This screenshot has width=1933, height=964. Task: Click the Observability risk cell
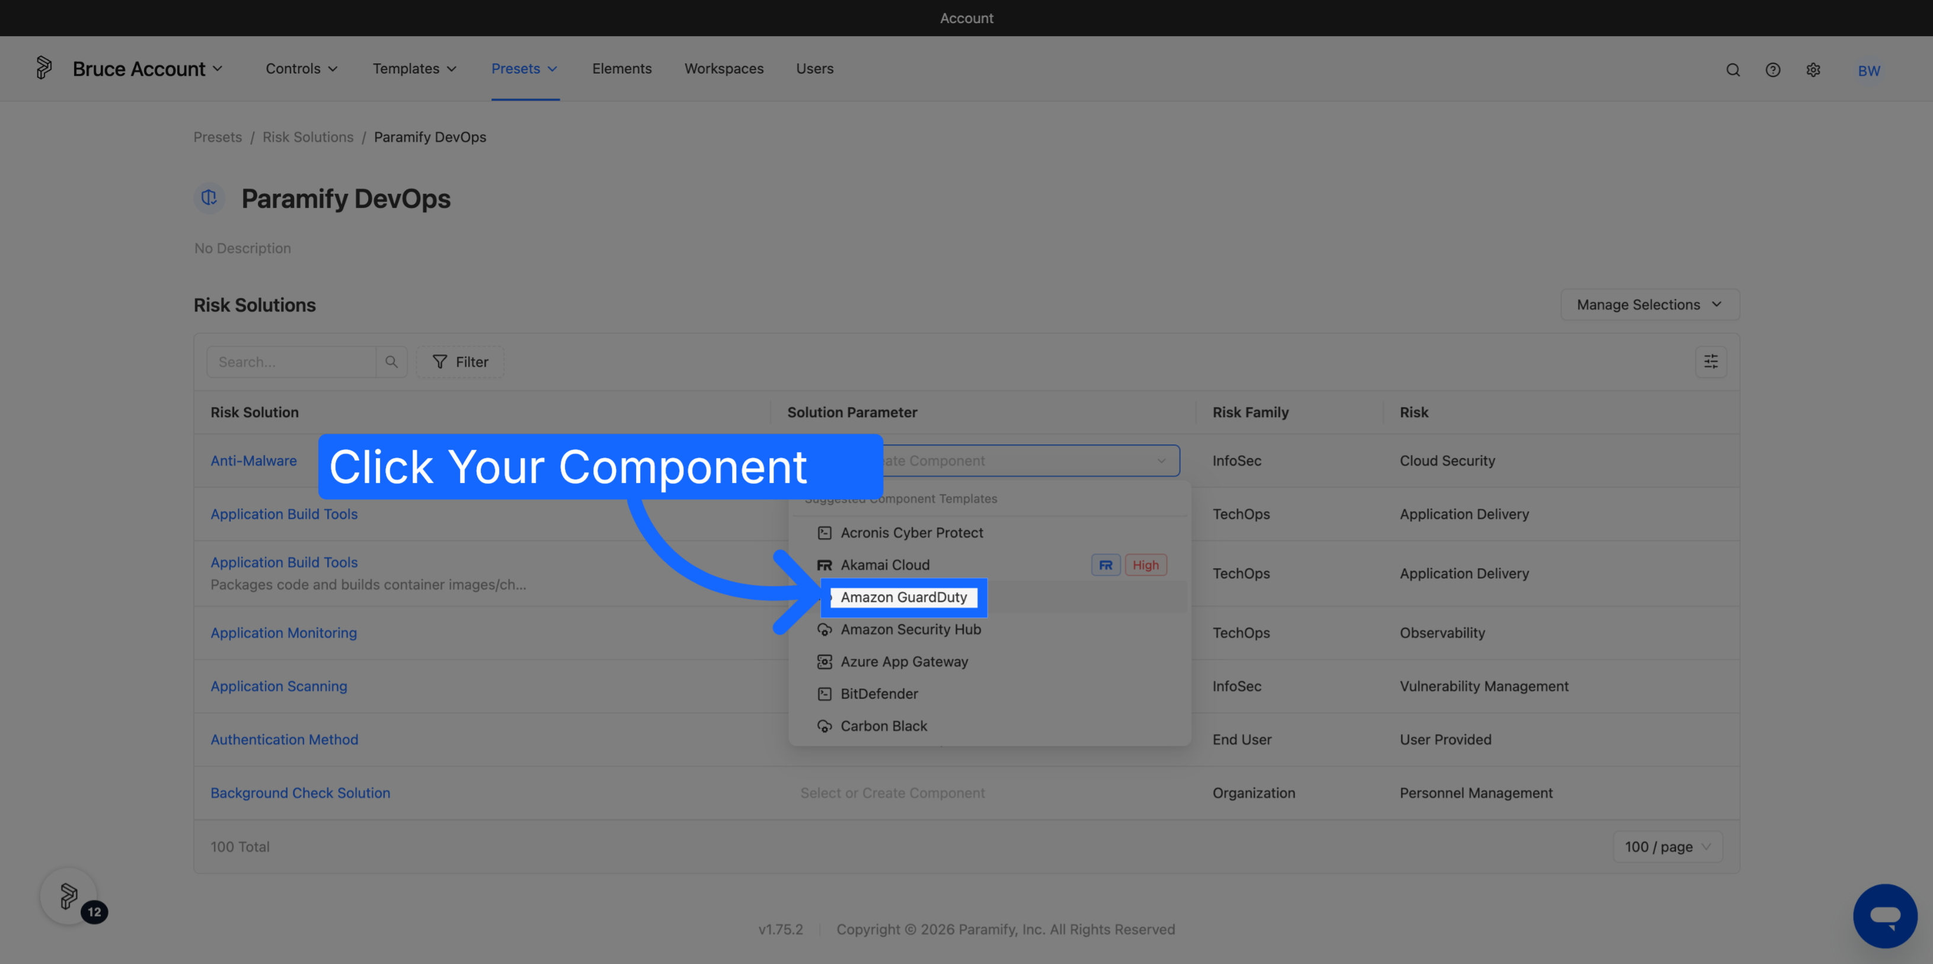point(1442,632)
